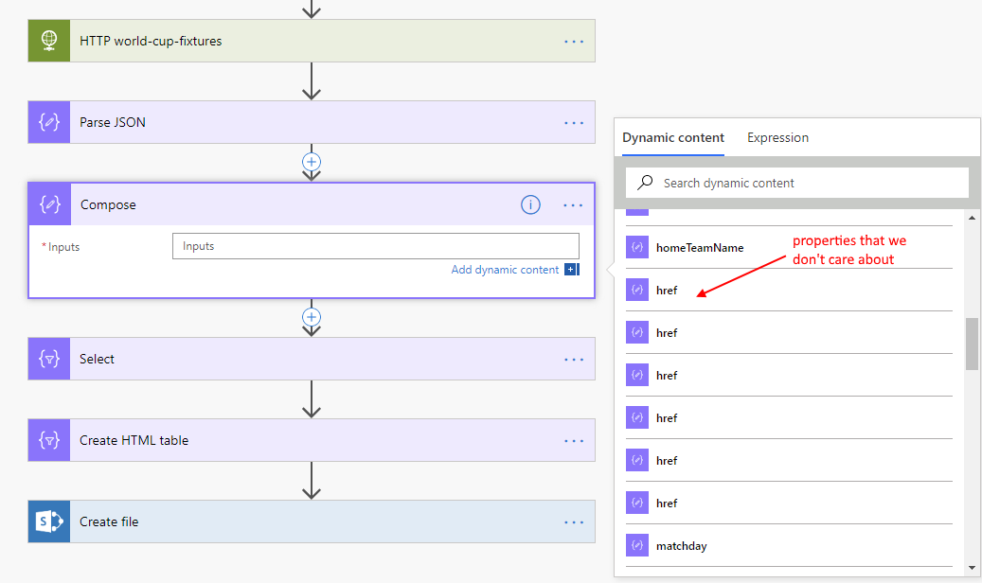
Task: Click the Add dynamic content link
Action: [x=505, y=270]
